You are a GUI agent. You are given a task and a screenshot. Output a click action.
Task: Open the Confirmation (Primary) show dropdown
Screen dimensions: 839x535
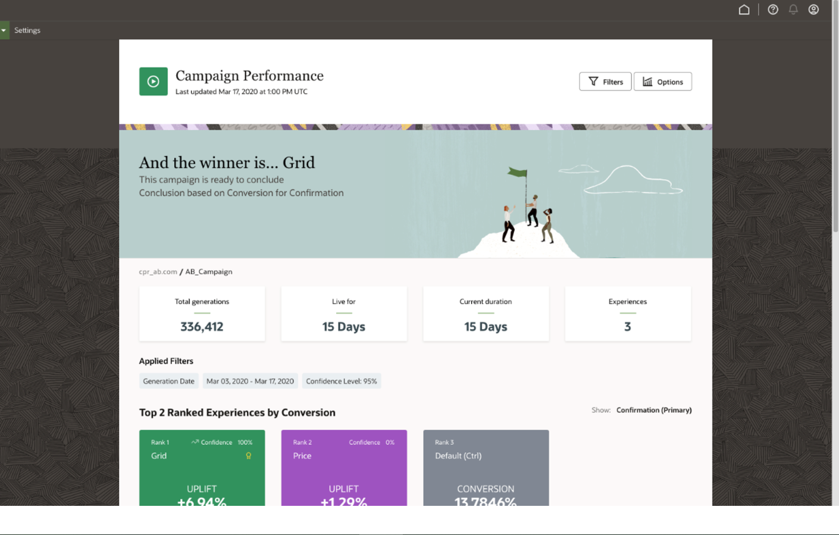tap(653, 410)
